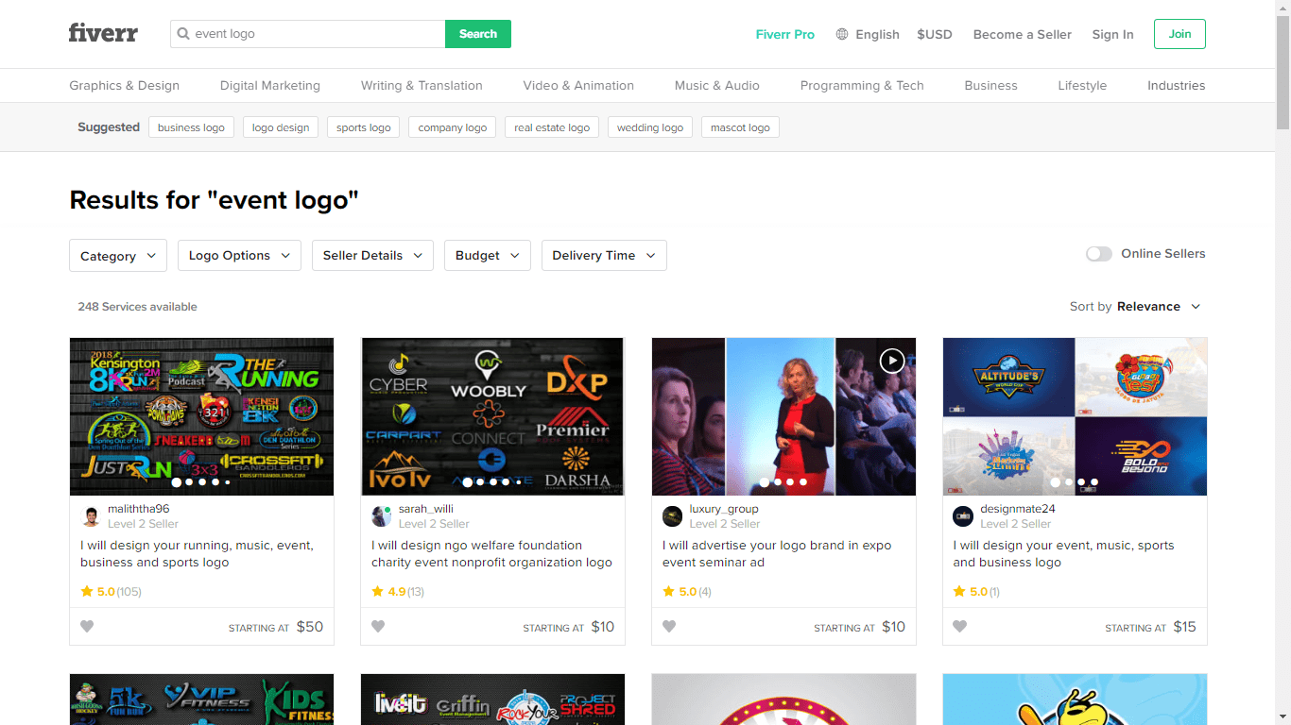Click the globe language icon
The width and height of the screenshot is (1291, 725).
(842, 34)
